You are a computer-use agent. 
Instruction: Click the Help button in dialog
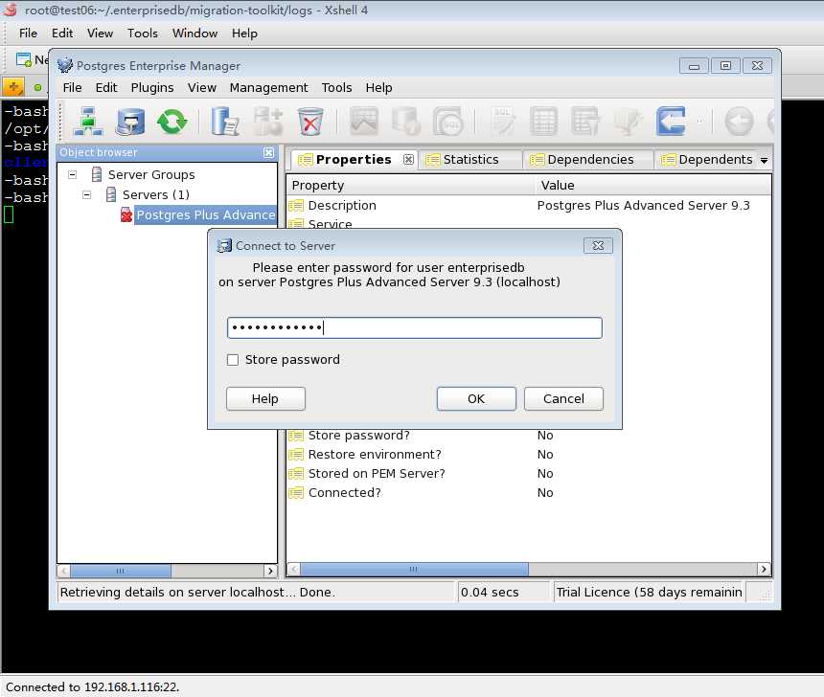pos(265,398)
